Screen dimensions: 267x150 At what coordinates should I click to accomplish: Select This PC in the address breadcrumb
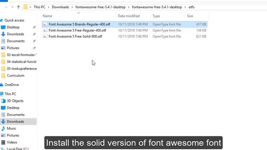39,7
